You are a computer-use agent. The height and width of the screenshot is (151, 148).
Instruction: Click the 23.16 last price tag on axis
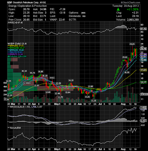coord(143,49)
